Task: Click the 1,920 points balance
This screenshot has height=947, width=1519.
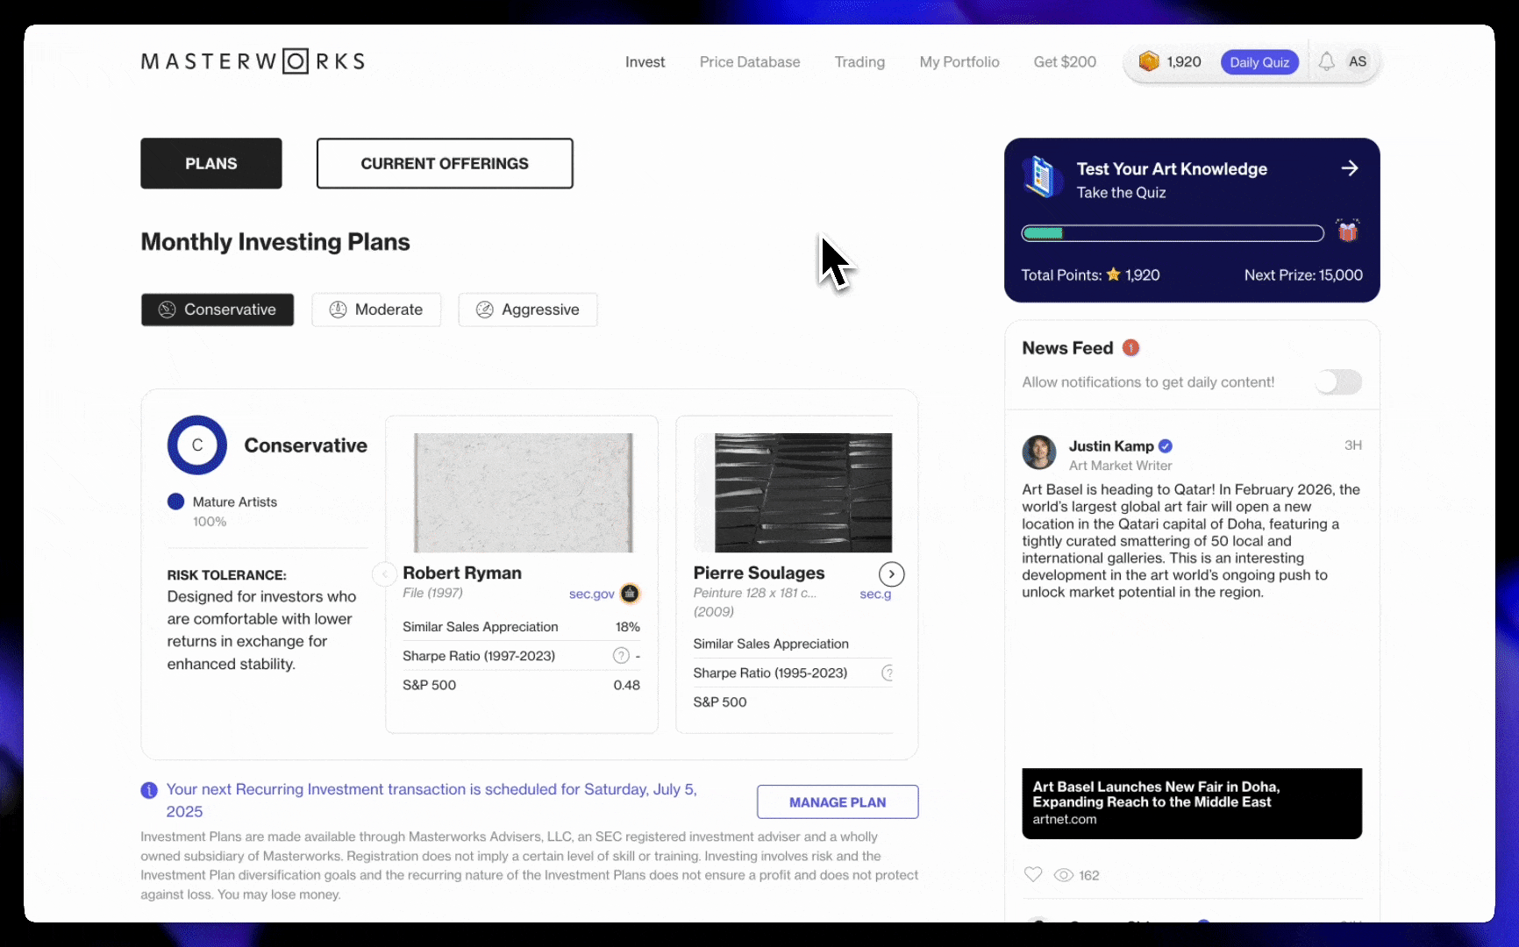Action: tap(1184, 62)
